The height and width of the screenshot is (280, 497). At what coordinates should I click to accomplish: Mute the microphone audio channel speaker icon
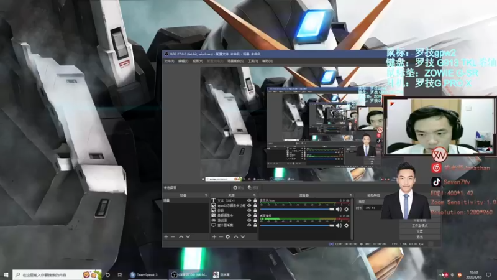pyautogui.click(x=339, y=209)
